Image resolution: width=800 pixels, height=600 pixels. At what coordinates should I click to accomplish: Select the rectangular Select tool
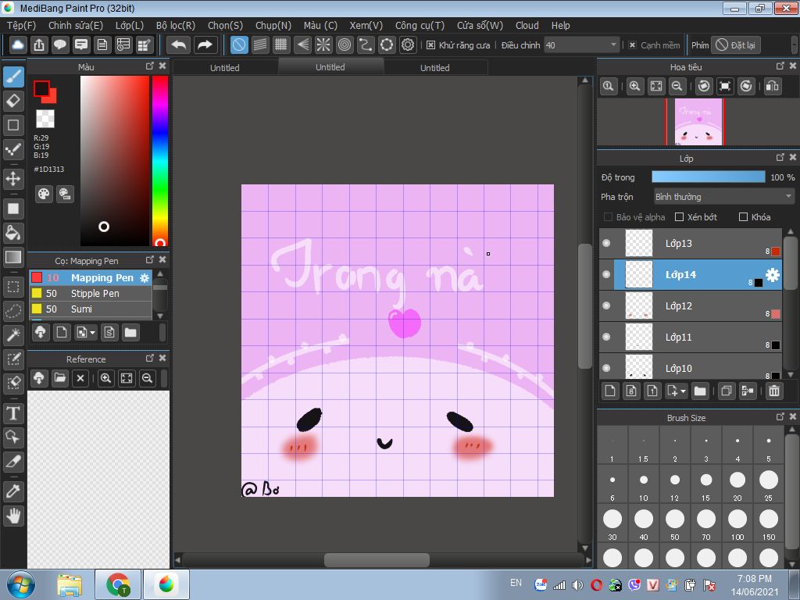(13, 287)
